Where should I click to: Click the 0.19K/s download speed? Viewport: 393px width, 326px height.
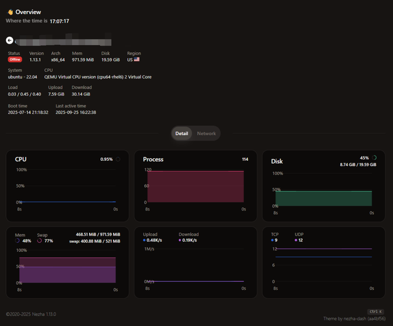pyautogui.click(x=190, y=240)
